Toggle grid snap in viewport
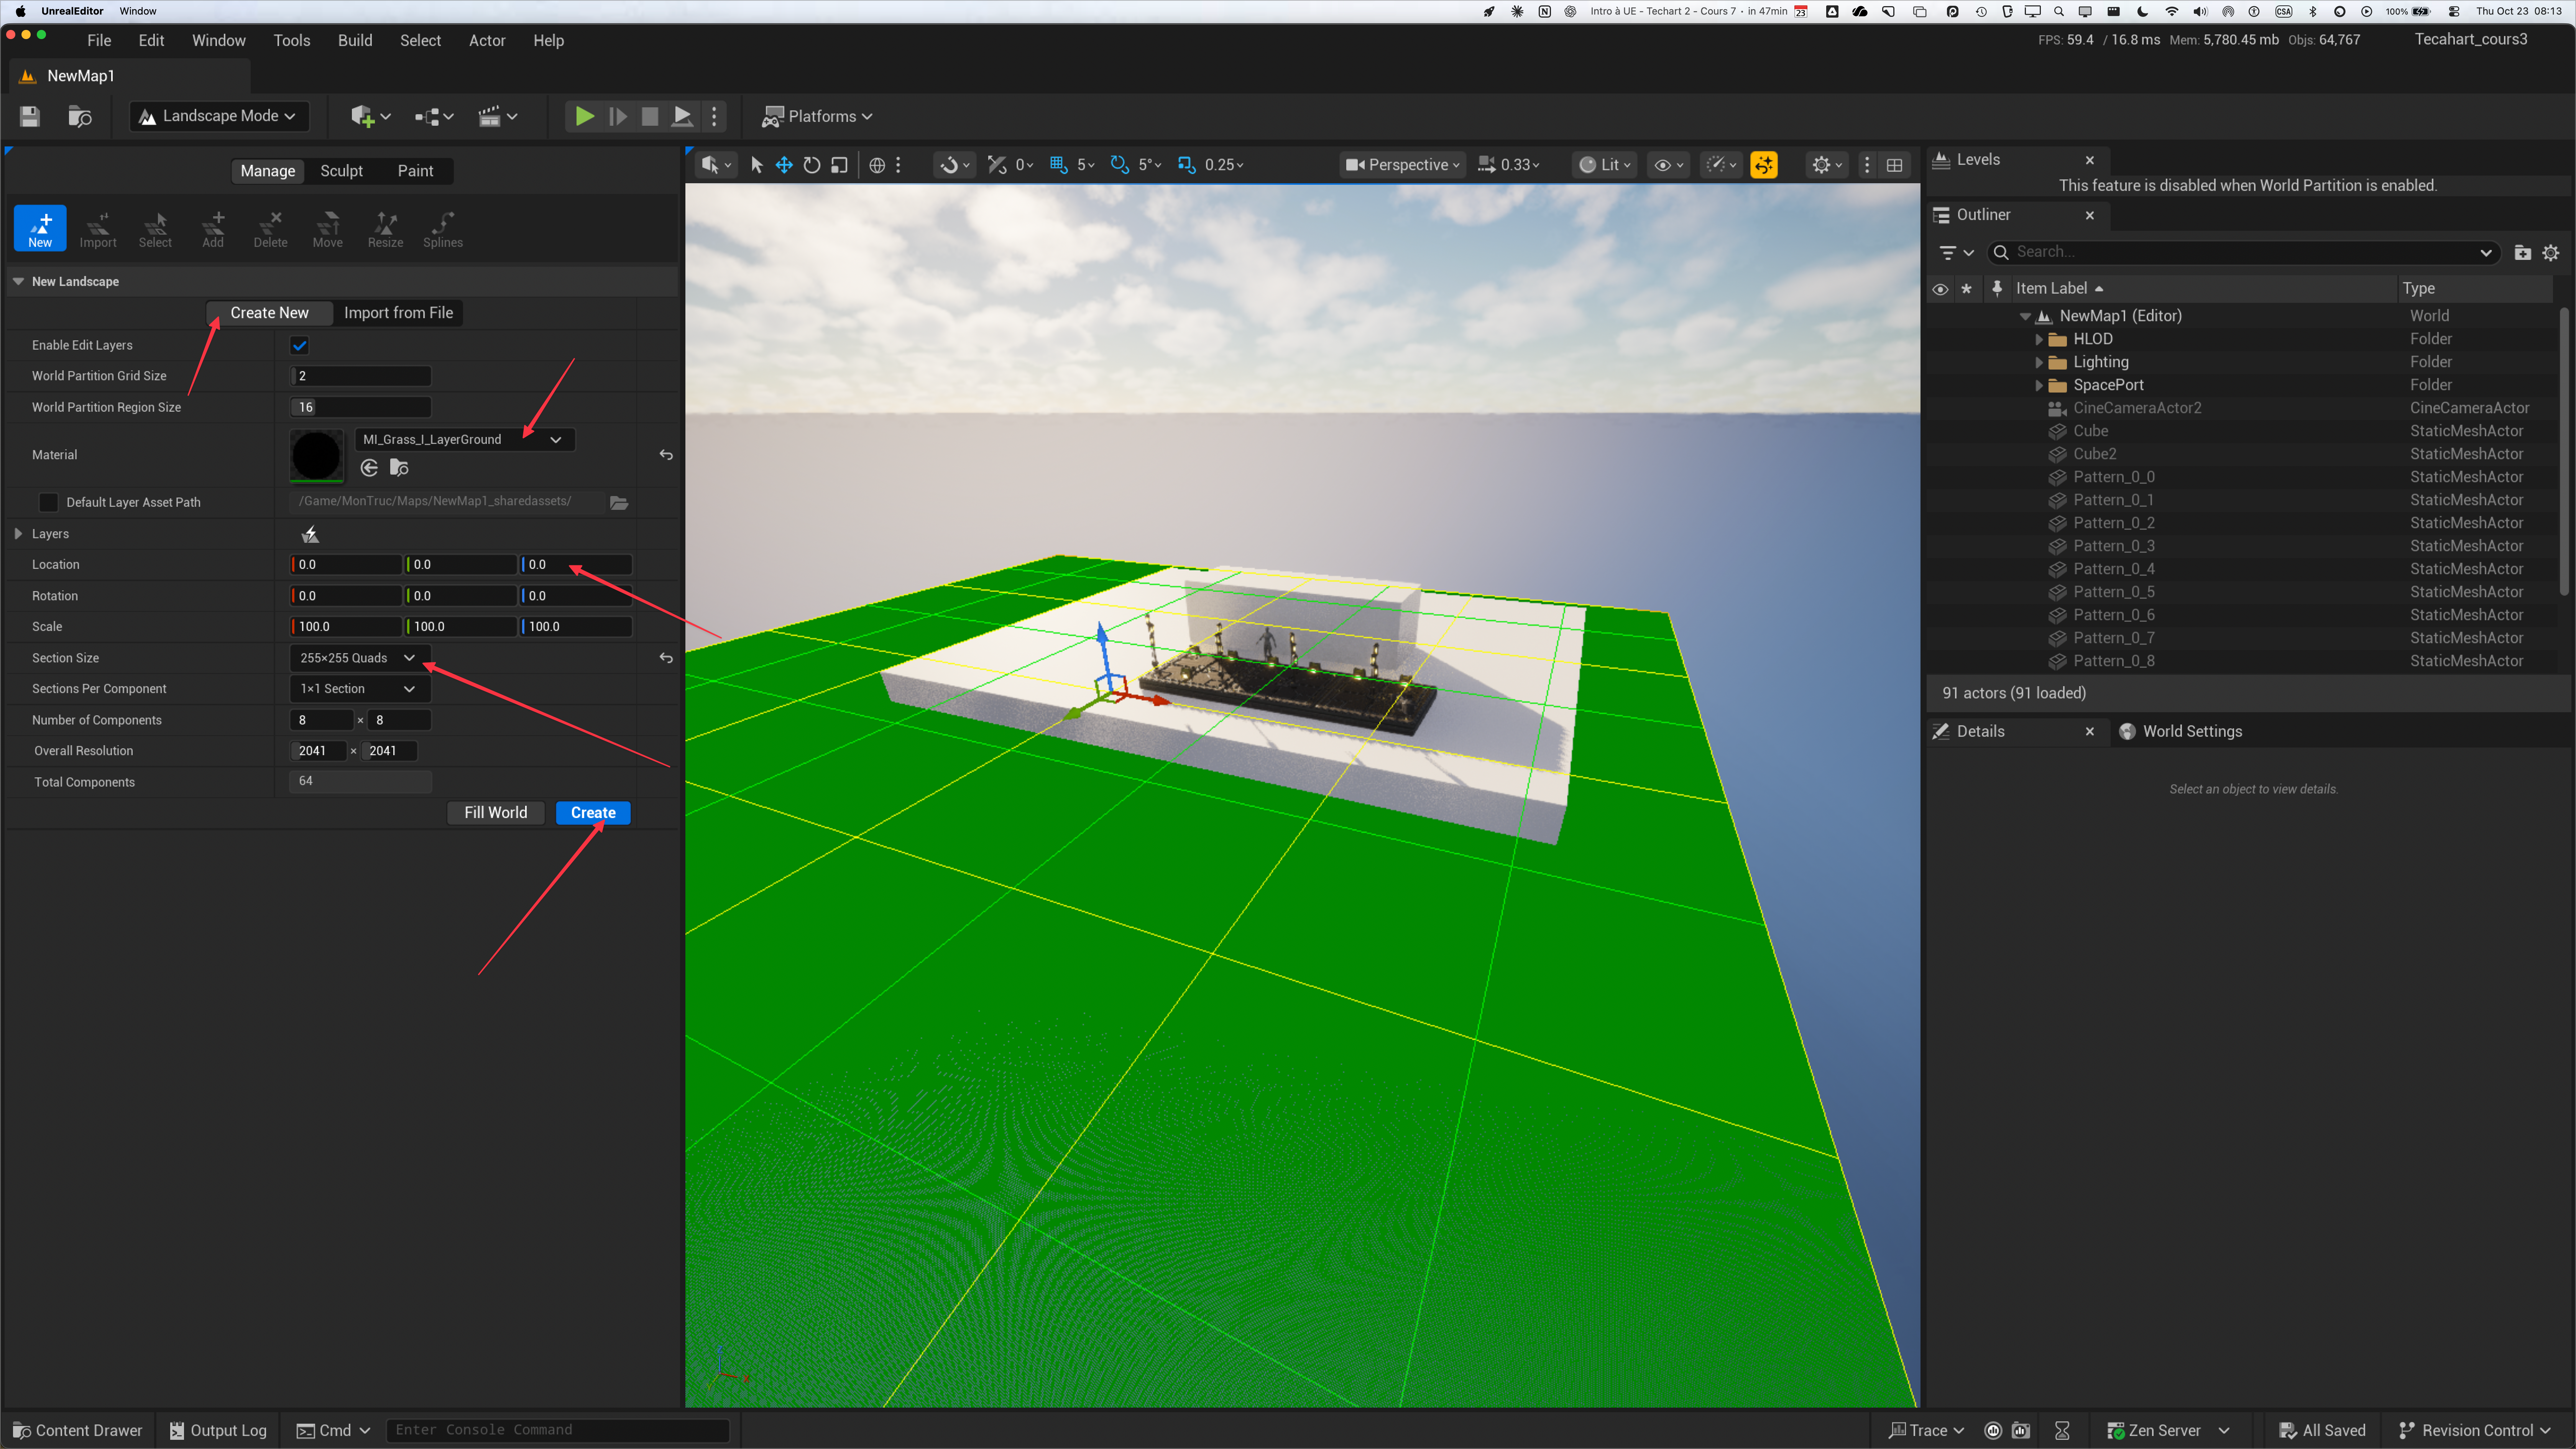 point(1059,165)
